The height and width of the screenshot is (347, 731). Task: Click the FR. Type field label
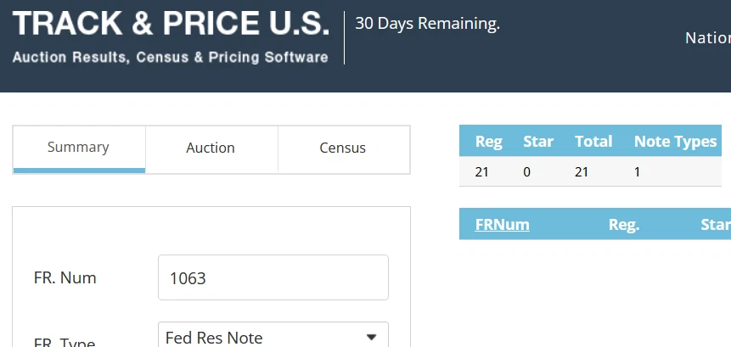(65, 341)
